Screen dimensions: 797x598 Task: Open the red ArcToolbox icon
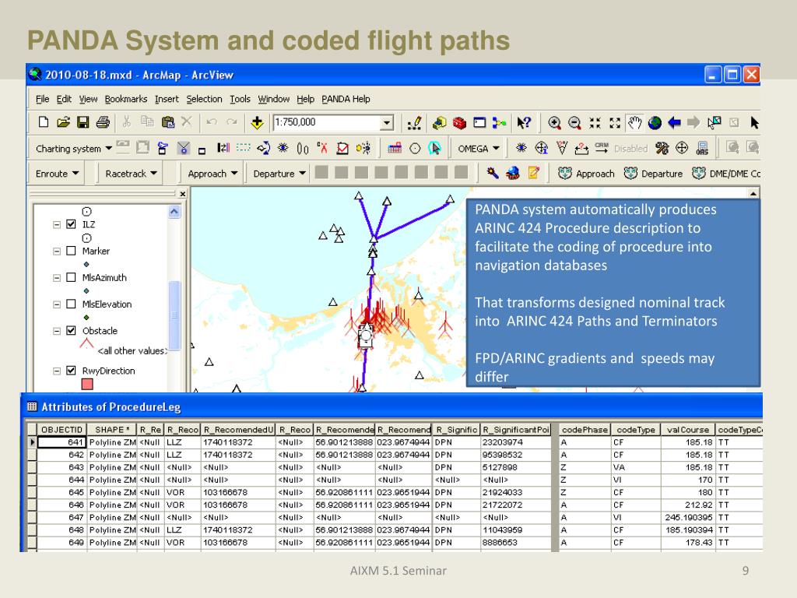tap(459, 122)
